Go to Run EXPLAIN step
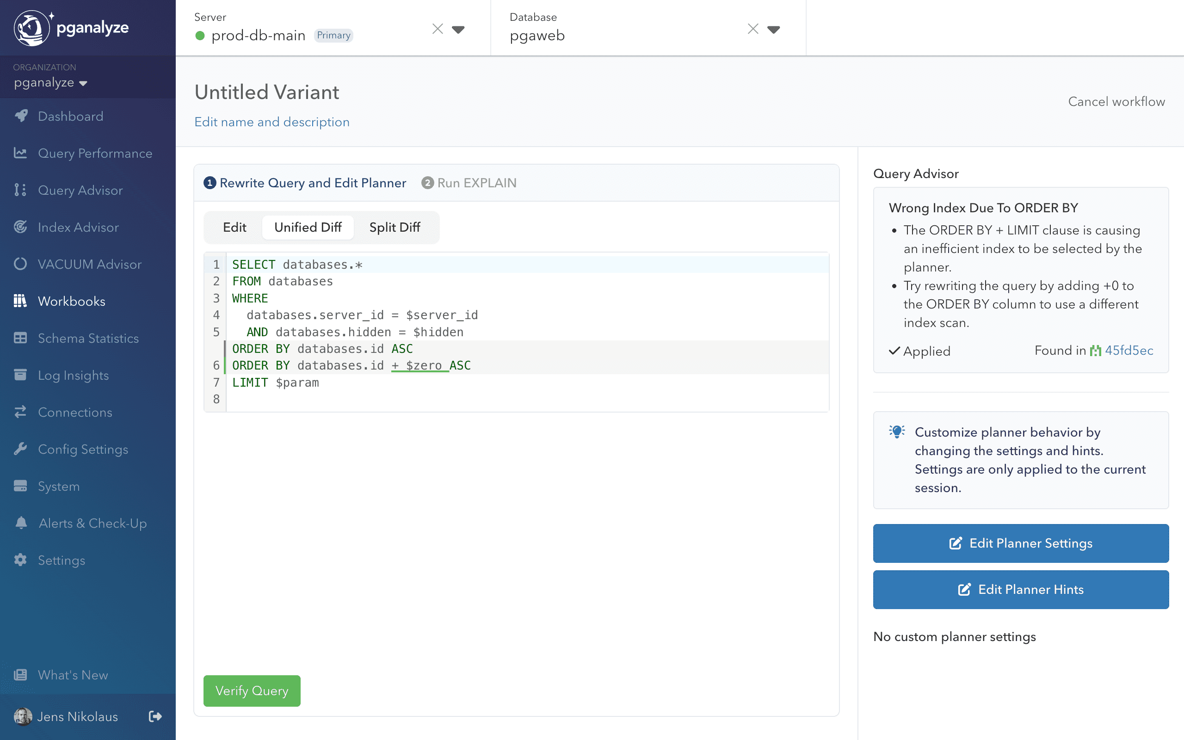Screen dimensions: 1184x740 (469, 183)
